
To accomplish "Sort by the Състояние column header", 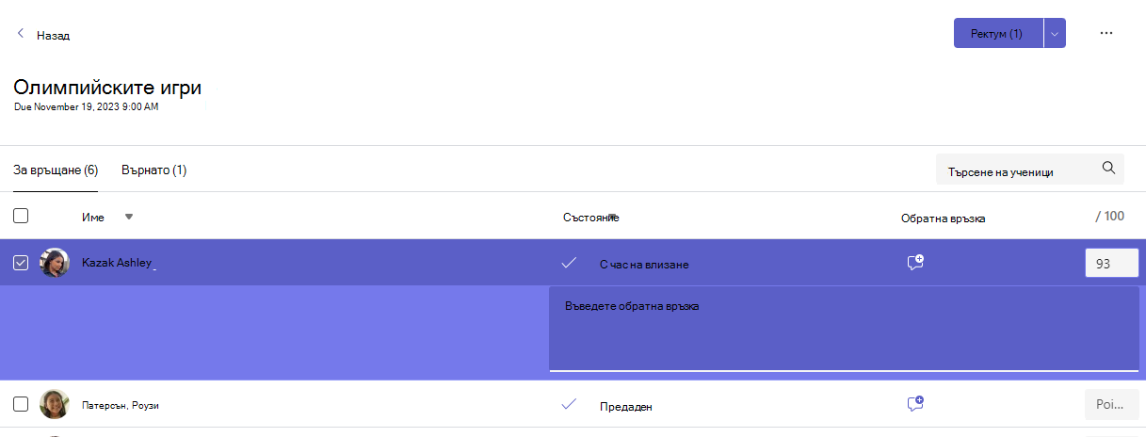I will pos(590,217).
